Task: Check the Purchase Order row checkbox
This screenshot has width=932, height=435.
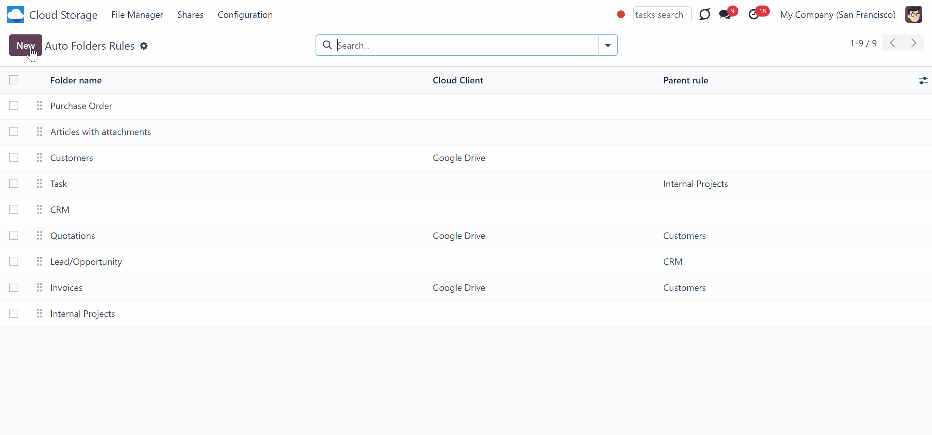Action: pyautogui.click(x=14, y=106)
